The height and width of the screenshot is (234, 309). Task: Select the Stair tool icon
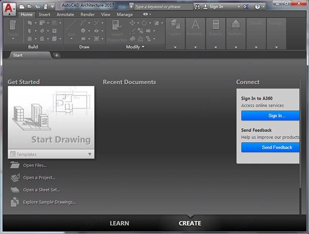coord(42,31)
